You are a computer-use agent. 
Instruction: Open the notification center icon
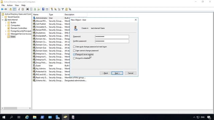pyautogui.click(x=209, y=117)
